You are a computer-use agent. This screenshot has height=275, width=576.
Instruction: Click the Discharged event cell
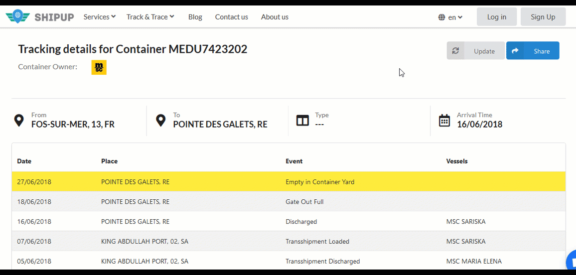301,221
